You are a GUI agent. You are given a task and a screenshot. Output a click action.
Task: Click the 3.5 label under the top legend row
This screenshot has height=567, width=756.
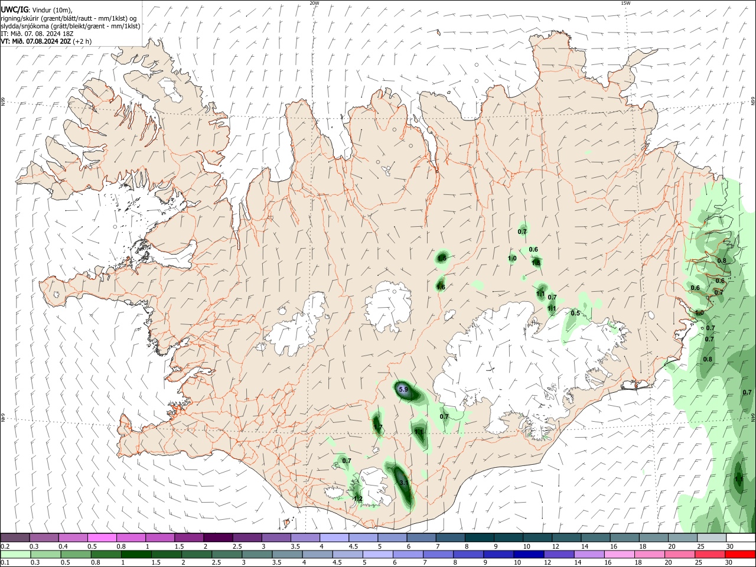tap(296, 547)
